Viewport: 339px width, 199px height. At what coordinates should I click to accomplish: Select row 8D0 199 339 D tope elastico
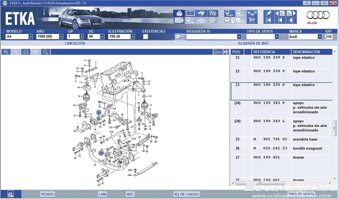(x=281, y=91)
